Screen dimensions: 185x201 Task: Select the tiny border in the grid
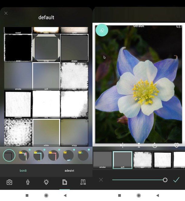pyautogui.click(x=46, y=105)
